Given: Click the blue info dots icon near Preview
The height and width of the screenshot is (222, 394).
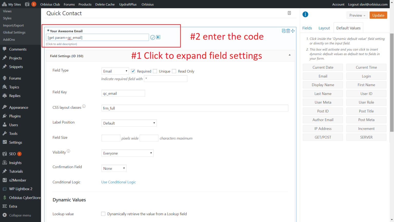Looking at the screenshot, I should [x=305, y=15].
